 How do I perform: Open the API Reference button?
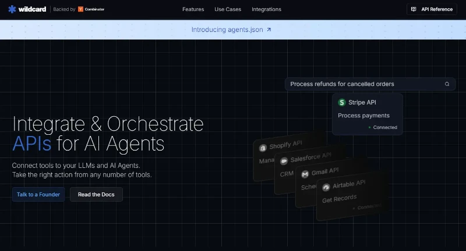432,9
